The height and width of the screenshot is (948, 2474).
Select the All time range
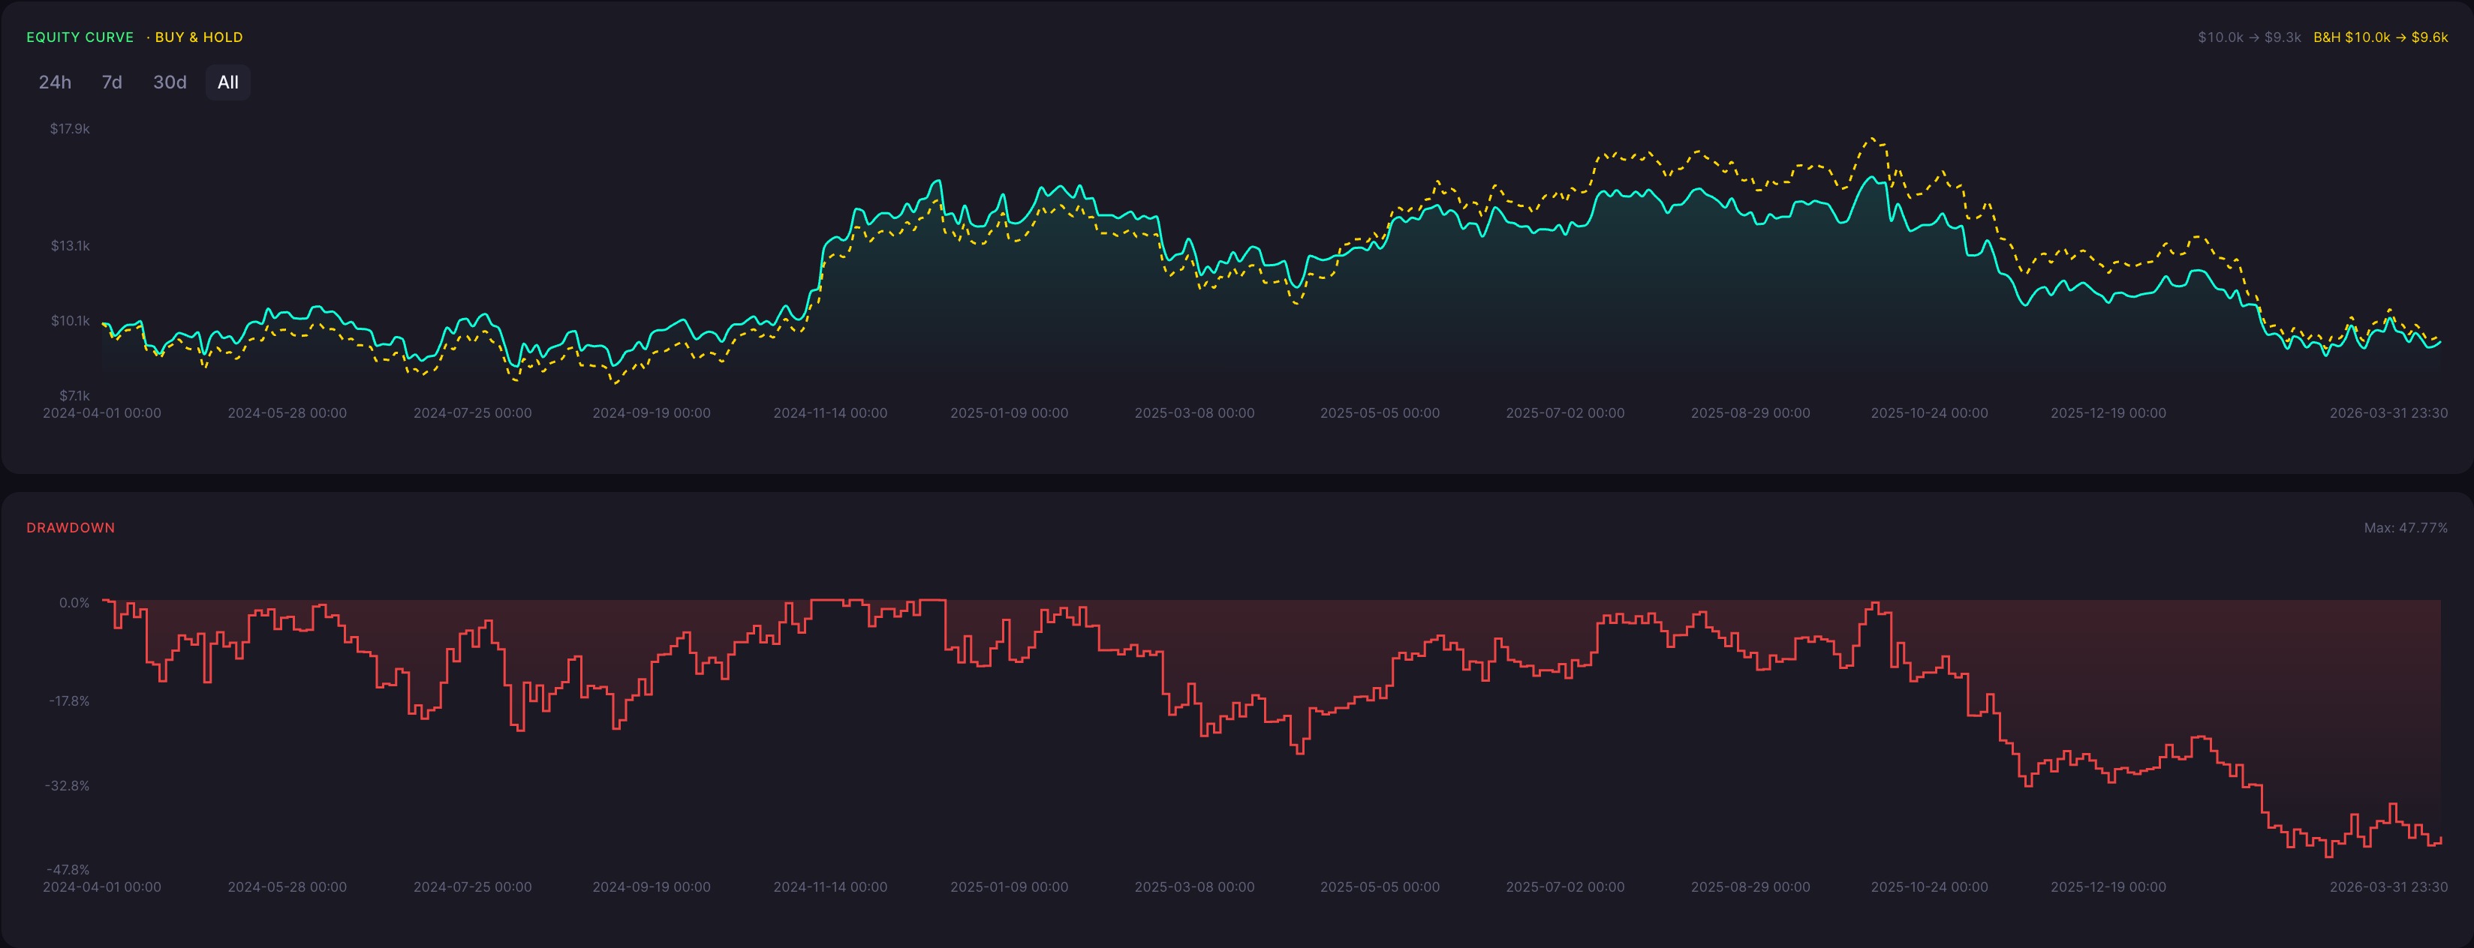(227, 82)
